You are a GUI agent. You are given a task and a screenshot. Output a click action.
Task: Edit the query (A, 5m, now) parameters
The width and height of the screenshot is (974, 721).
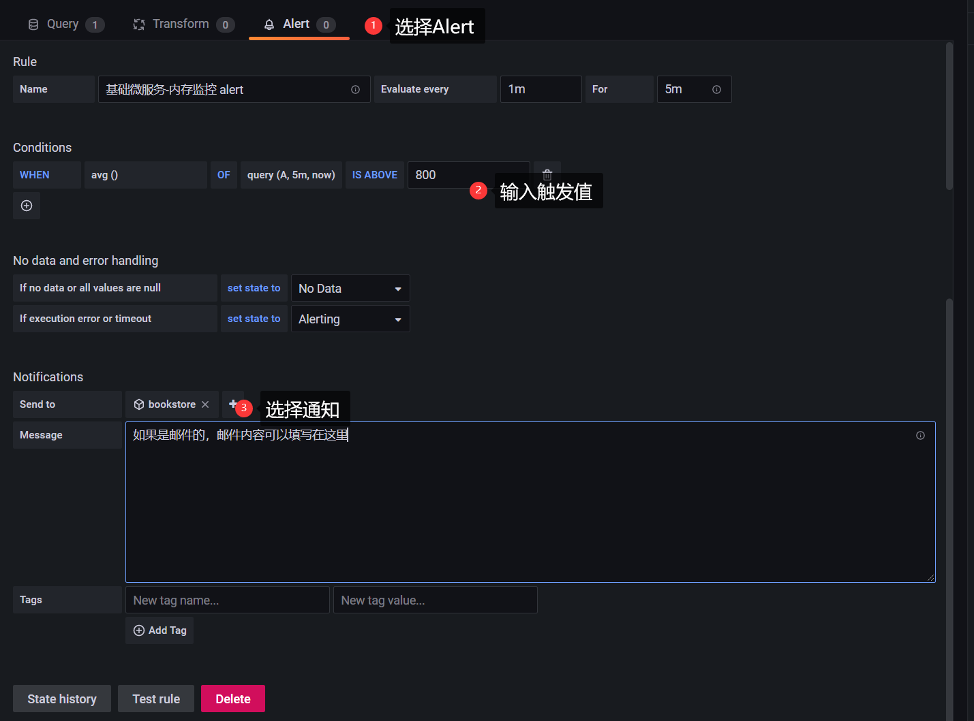pyautogui.click(x=291, y=175)
